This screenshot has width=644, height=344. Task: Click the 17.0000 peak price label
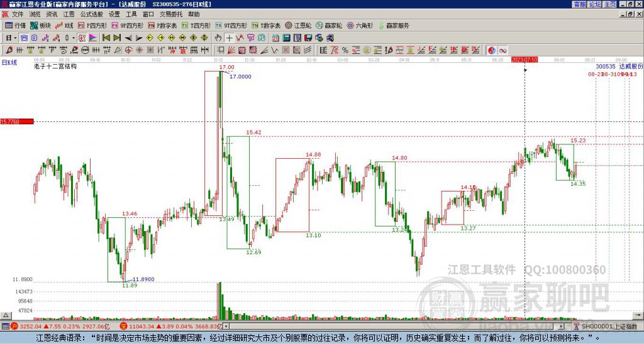pos(240,77)
